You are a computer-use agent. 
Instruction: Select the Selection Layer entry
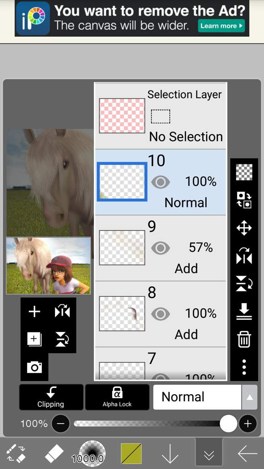pos(161,116)
